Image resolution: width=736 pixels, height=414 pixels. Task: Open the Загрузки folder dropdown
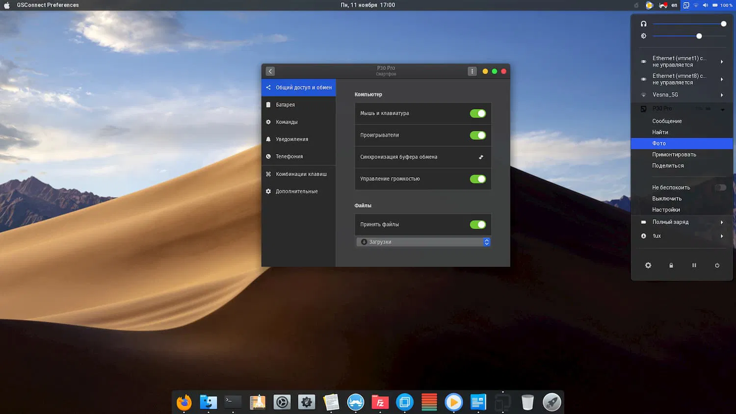pyautogui.click(x=423, y=242)
